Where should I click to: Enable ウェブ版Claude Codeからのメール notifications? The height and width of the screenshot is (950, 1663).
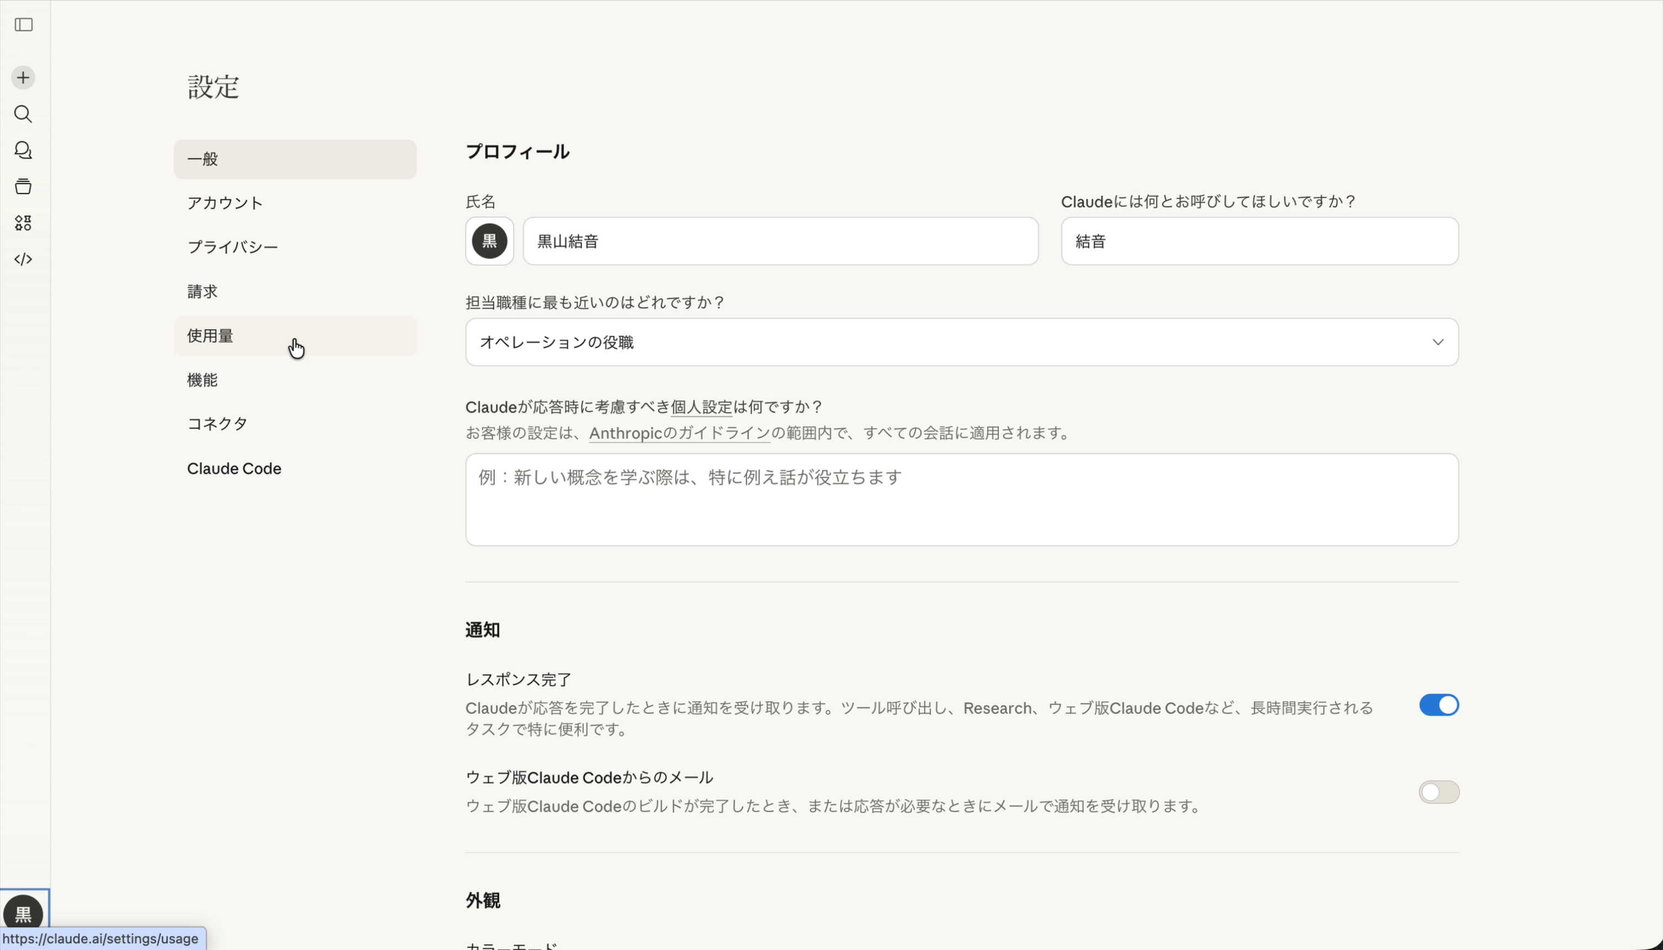[1439, 791]
